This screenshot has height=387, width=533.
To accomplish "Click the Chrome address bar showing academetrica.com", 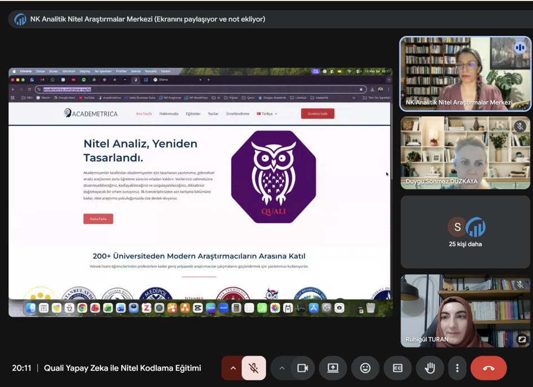I will click(201, 90).
